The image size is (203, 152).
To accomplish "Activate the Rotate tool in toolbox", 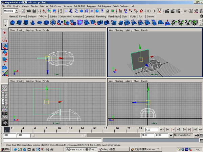I will (x=4, y=53).
